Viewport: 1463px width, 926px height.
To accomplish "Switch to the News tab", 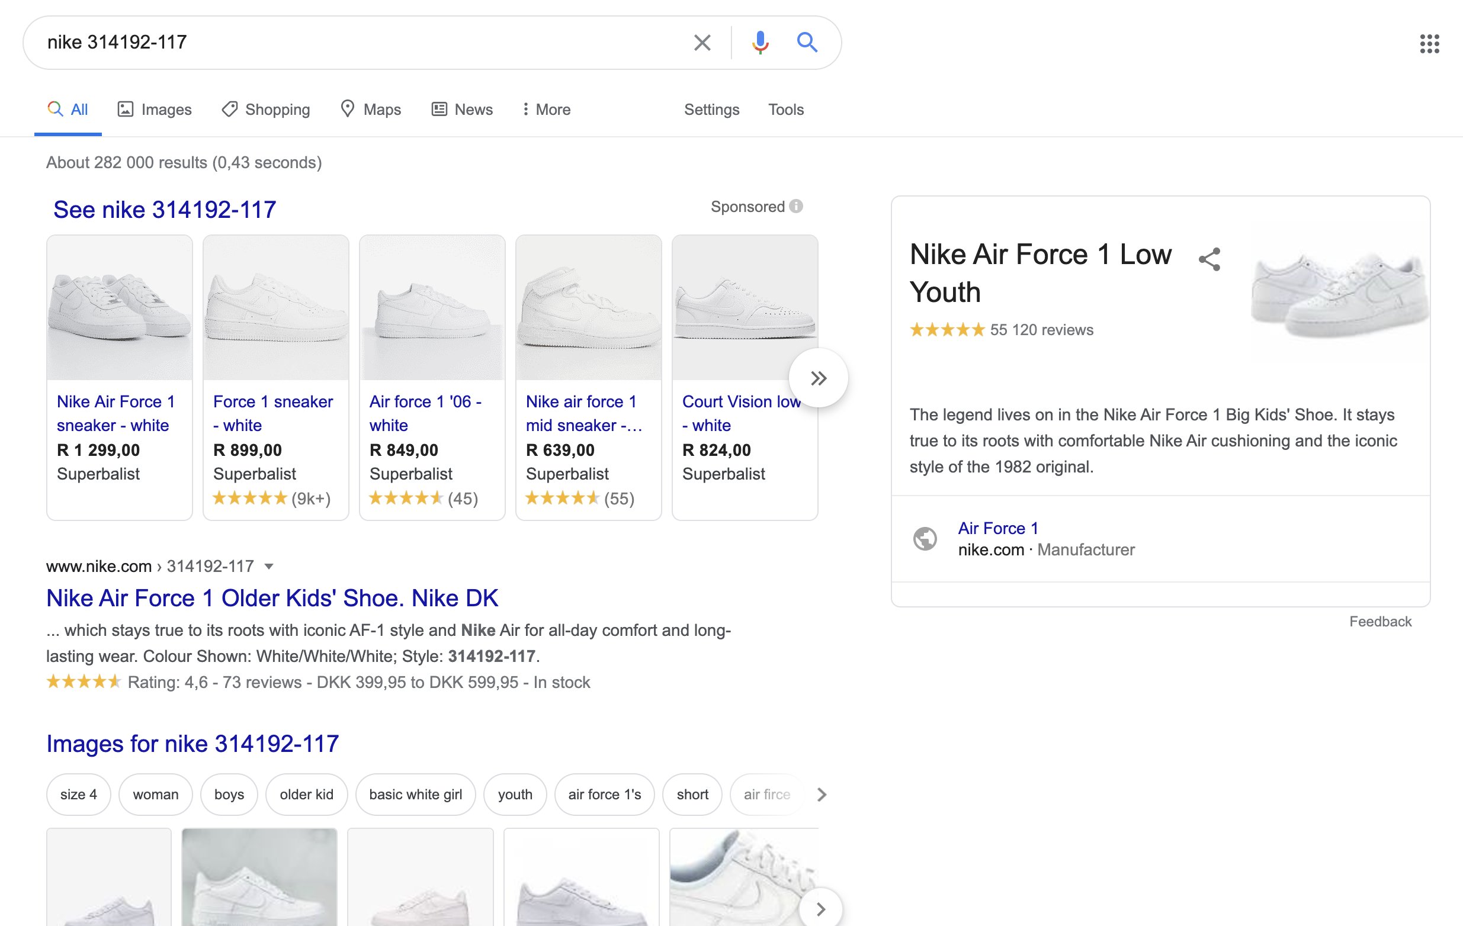I will click(x=463, y=110).
